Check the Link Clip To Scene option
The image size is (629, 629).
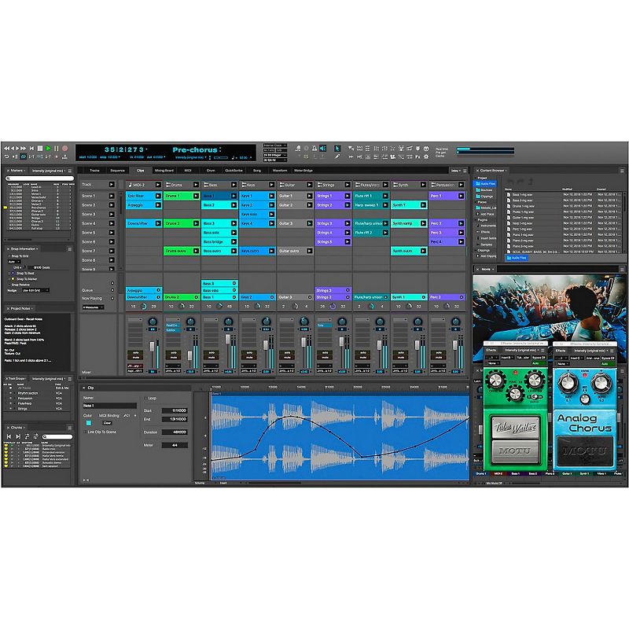85,432
